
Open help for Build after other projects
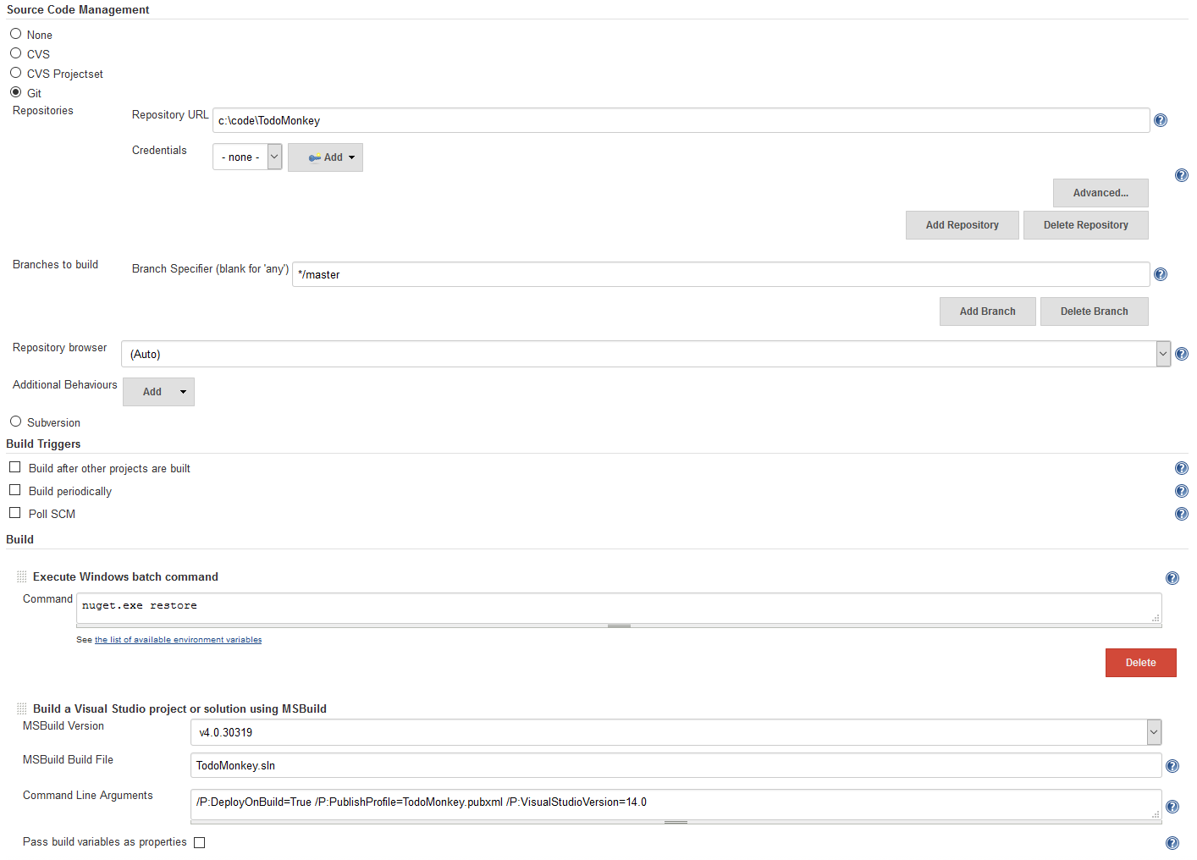point(1182,468)
